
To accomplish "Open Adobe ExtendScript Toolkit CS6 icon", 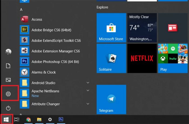I will [x=25, y=40].
